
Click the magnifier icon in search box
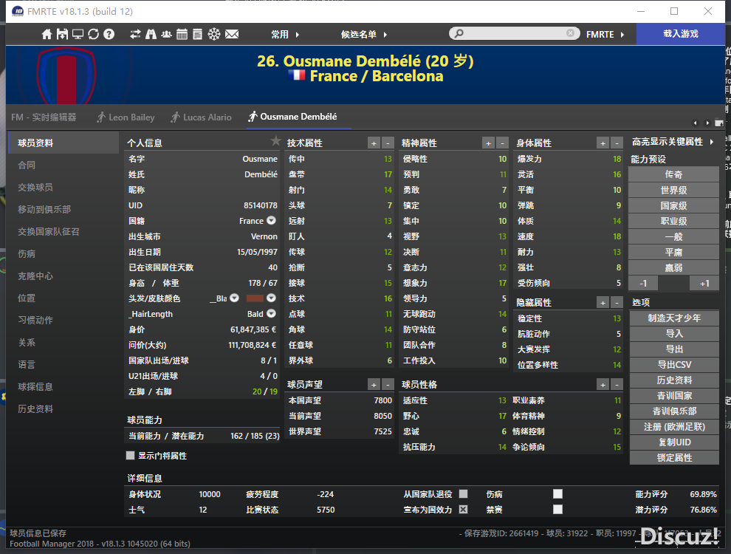[459, 33]
